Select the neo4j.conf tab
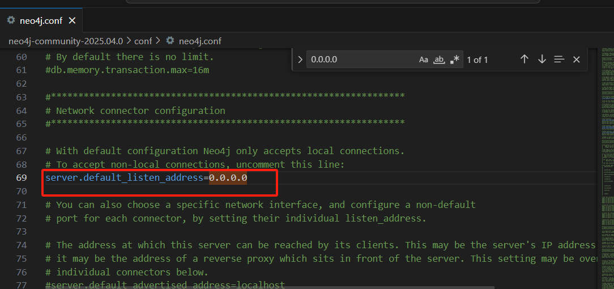Screen dimensions: 614x289 [41, 20]
